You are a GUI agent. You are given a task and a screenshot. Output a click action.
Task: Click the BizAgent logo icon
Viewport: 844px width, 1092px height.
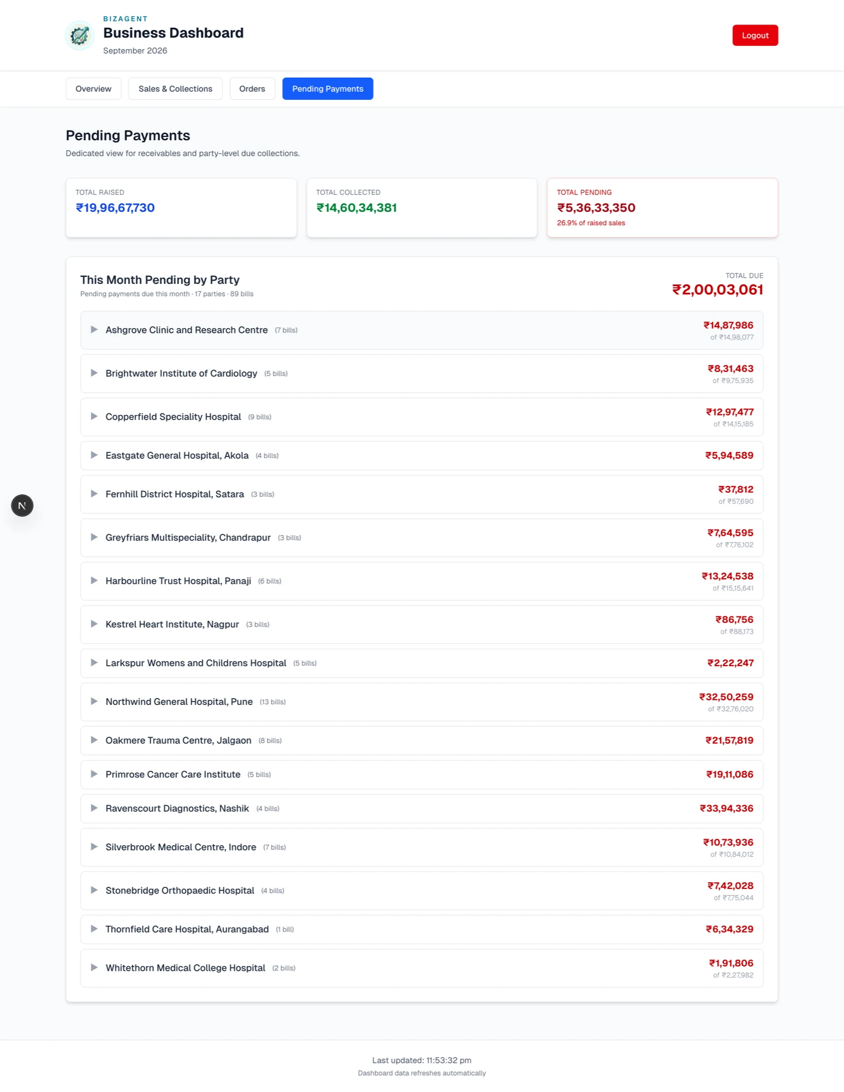tap(80, 35)
